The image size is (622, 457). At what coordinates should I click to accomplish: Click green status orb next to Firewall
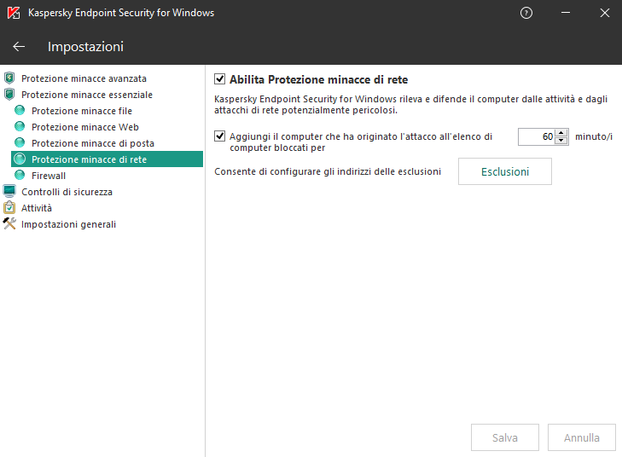click(x=20, y=175)
